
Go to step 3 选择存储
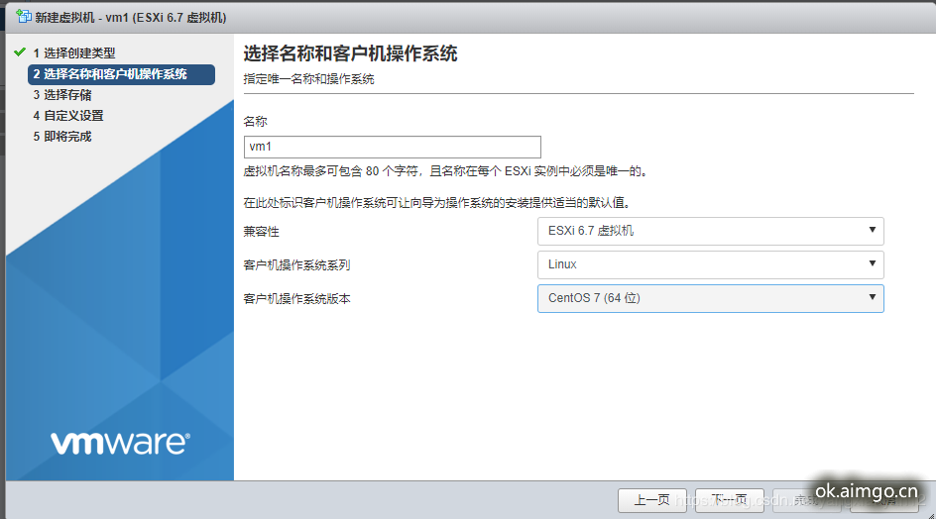(x=62, y=95)
